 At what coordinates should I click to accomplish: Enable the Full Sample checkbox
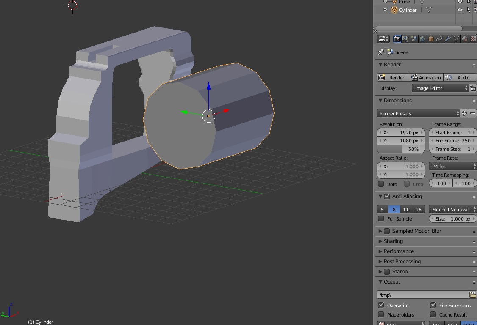381,219
